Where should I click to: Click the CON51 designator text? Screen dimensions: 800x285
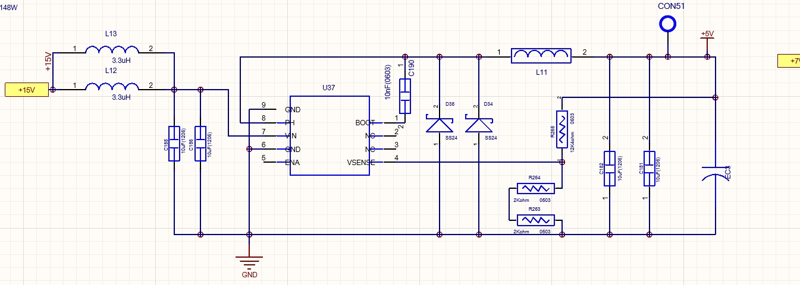coord(671,7)
